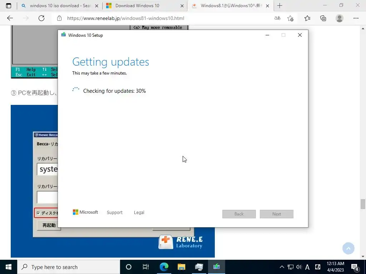Close the Windows 10 Setup dialog
The height and width of the screenshot is (274, 366).
pyautogui.click(x=300, y=35)
